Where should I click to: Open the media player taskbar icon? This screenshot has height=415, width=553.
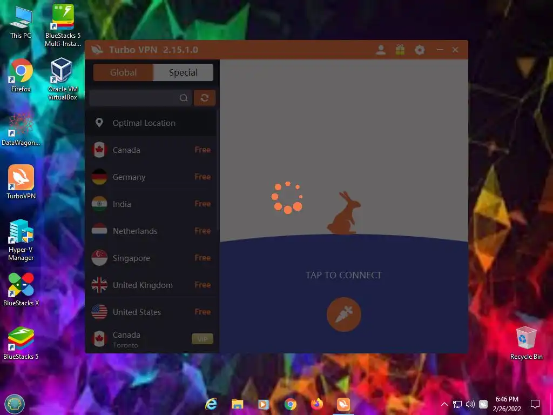coord(264,404)
